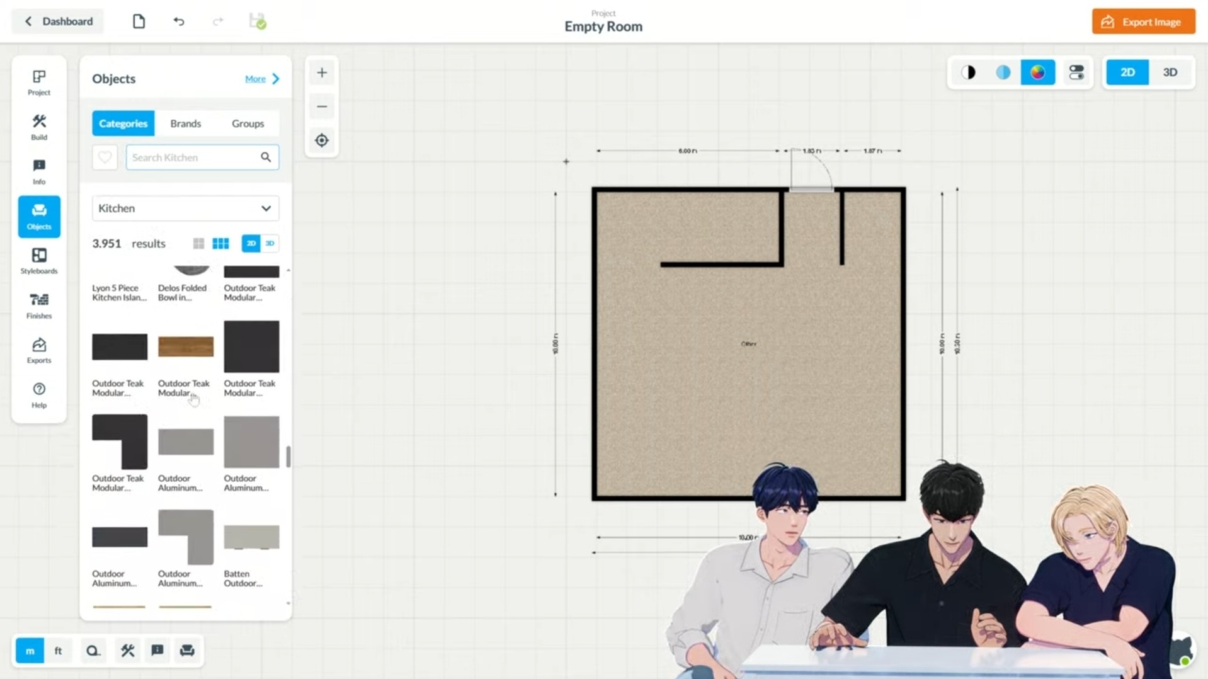Click the Export Image button
This screenshot has height=679, width=1208.
pyautogui.click(x=1143, y=21)
